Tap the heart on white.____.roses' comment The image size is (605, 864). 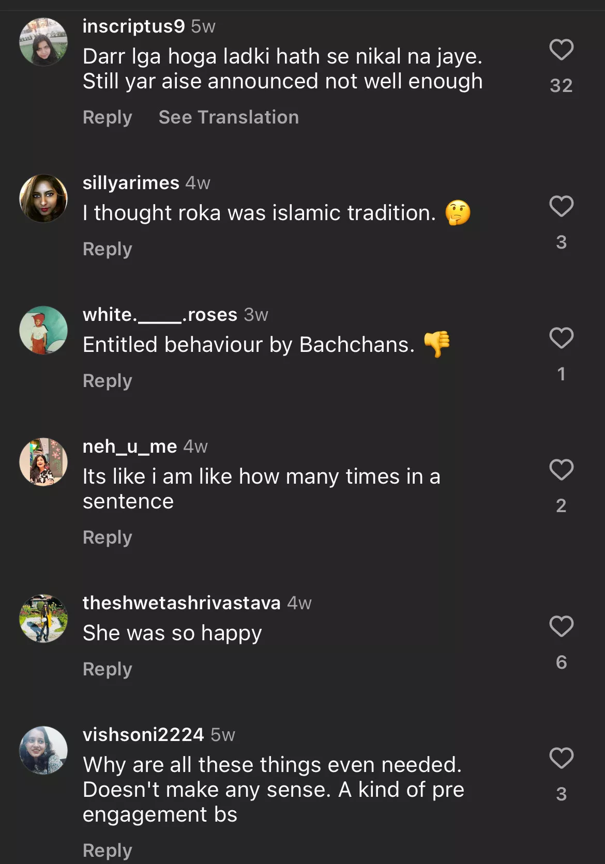561,338
